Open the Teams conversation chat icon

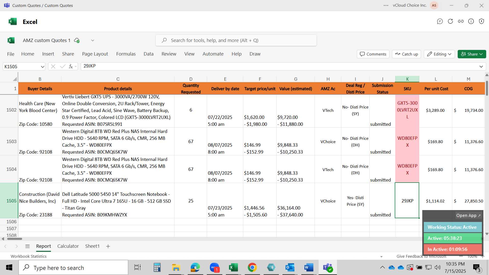(x=440, y=21)
